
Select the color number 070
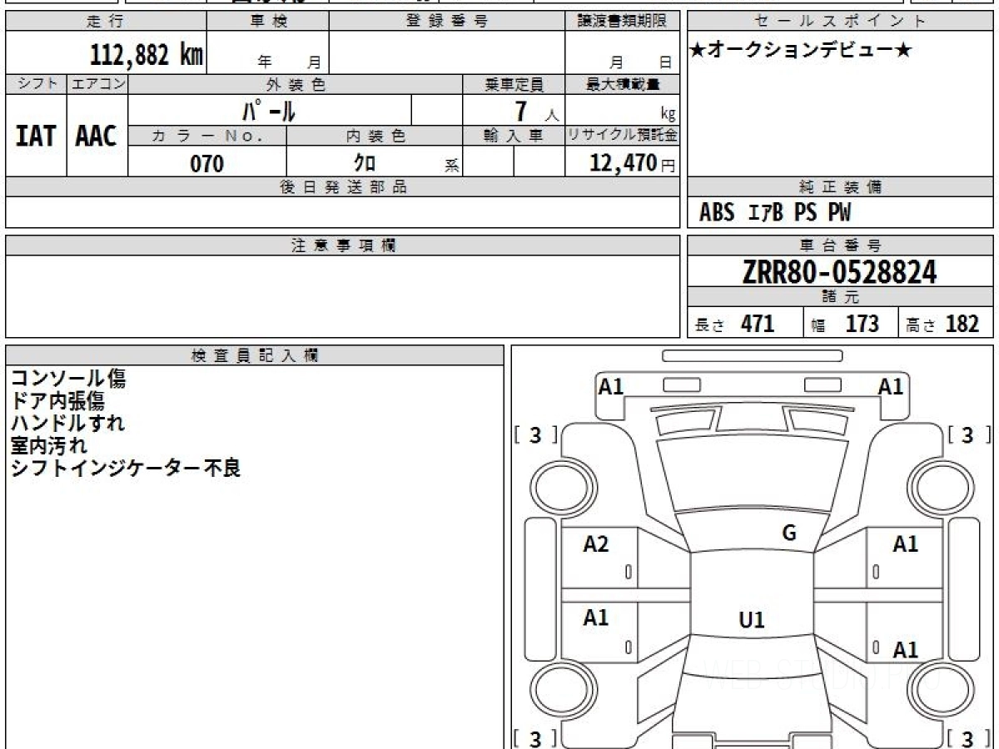point(207,164)
